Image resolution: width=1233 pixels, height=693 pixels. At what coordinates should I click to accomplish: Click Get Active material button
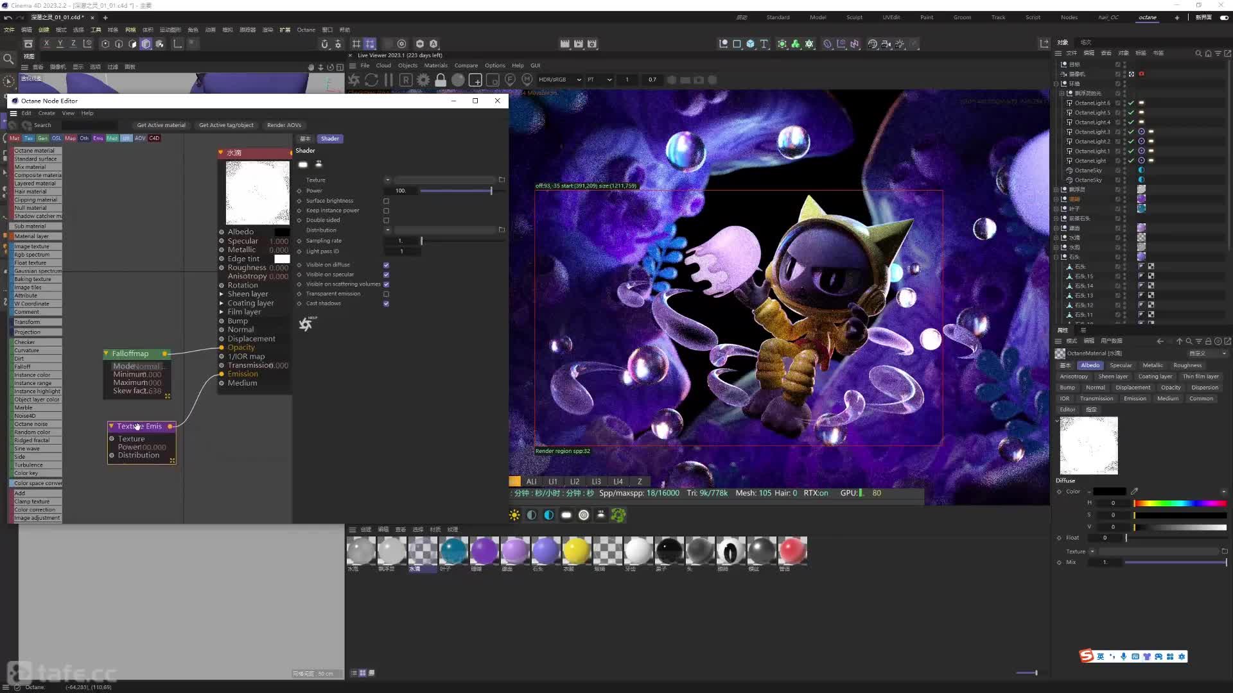(x=161, y=125)
